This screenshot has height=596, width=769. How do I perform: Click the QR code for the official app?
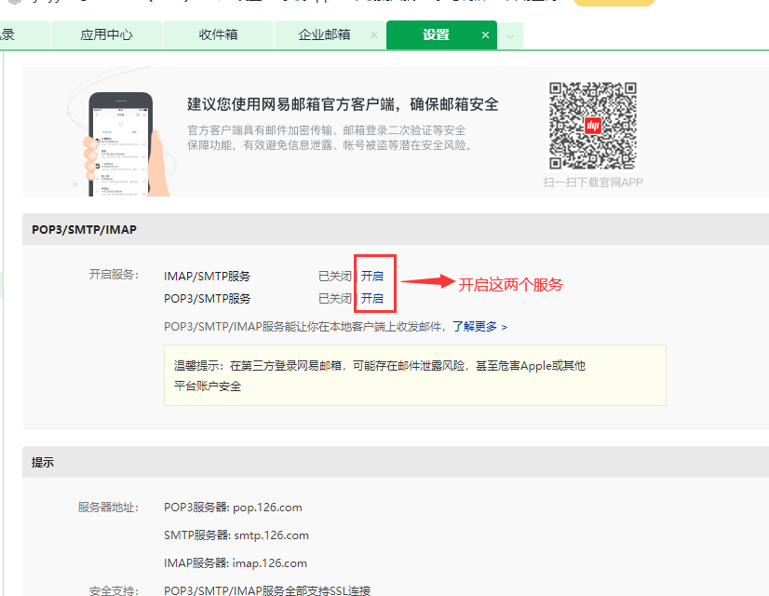[x=593, y=126]
